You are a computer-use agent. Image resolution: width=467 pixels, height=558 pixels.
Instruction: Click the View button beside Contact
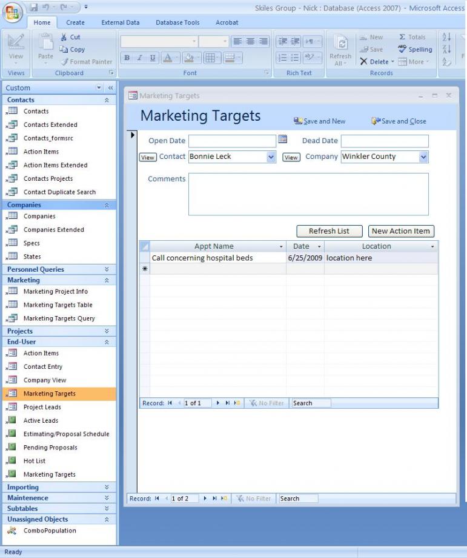(x=148, y=157)
